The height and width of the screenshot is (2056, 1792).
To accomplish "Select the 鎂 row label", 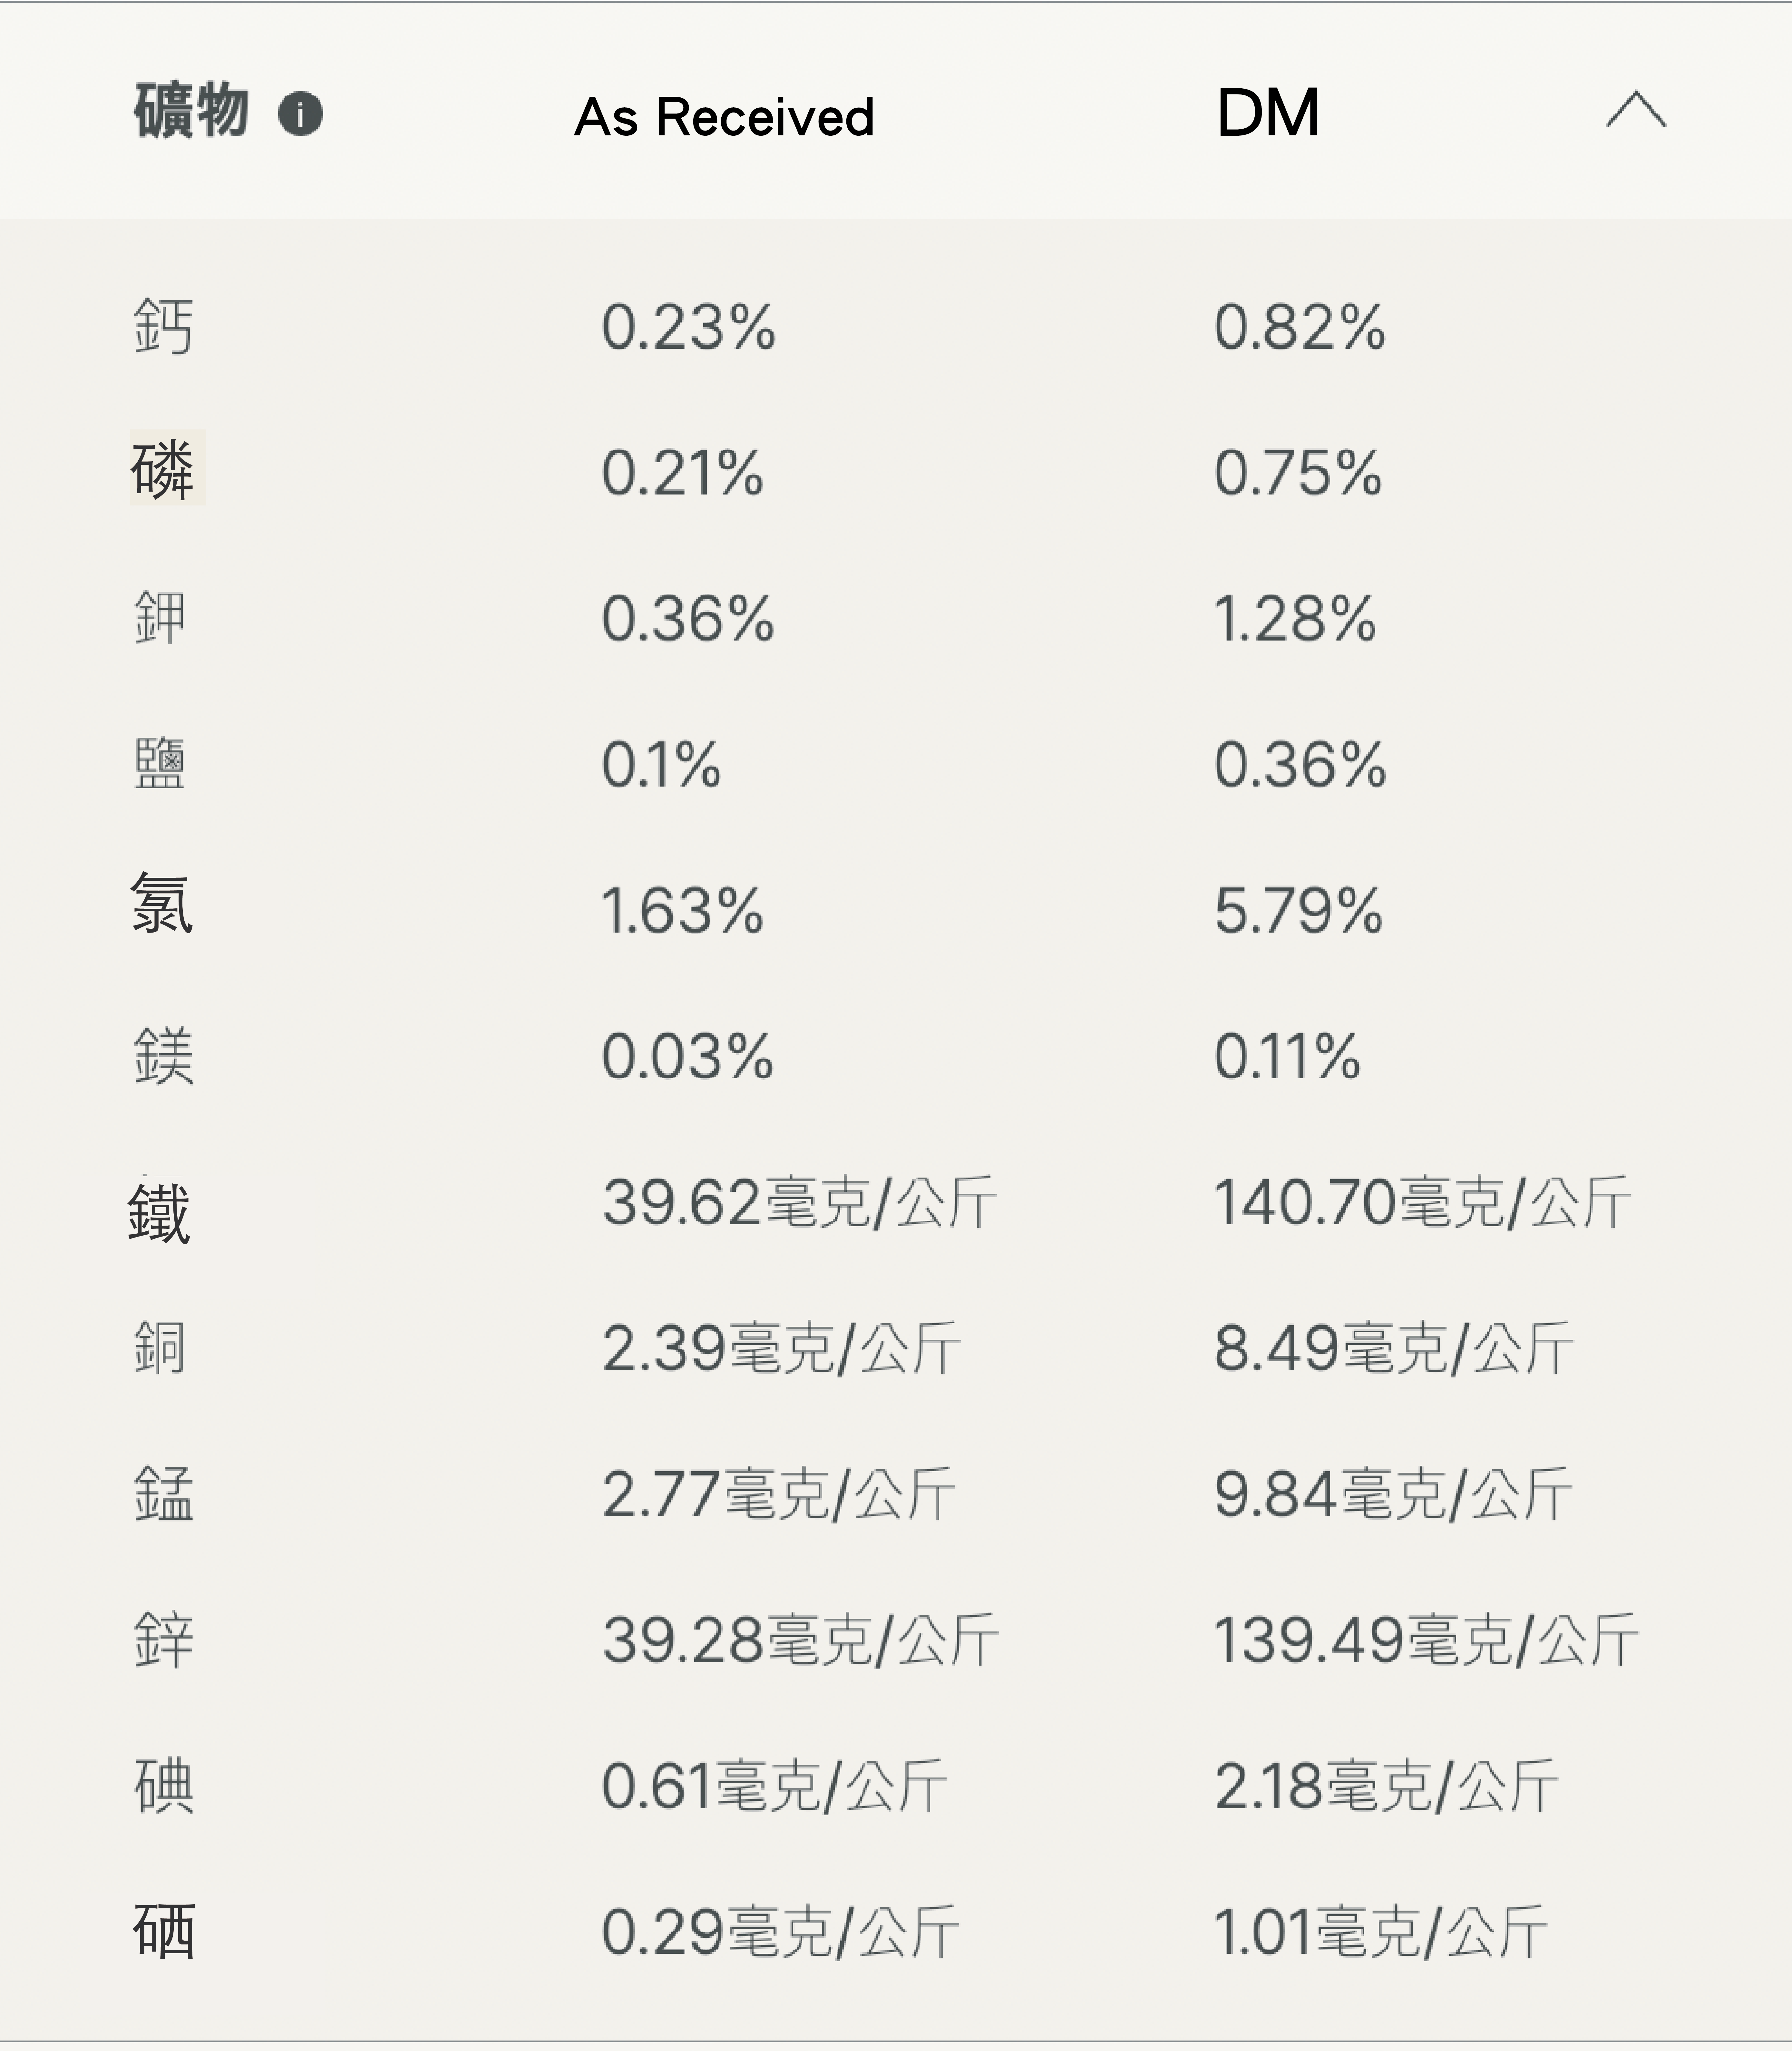I will [163, 1056].
